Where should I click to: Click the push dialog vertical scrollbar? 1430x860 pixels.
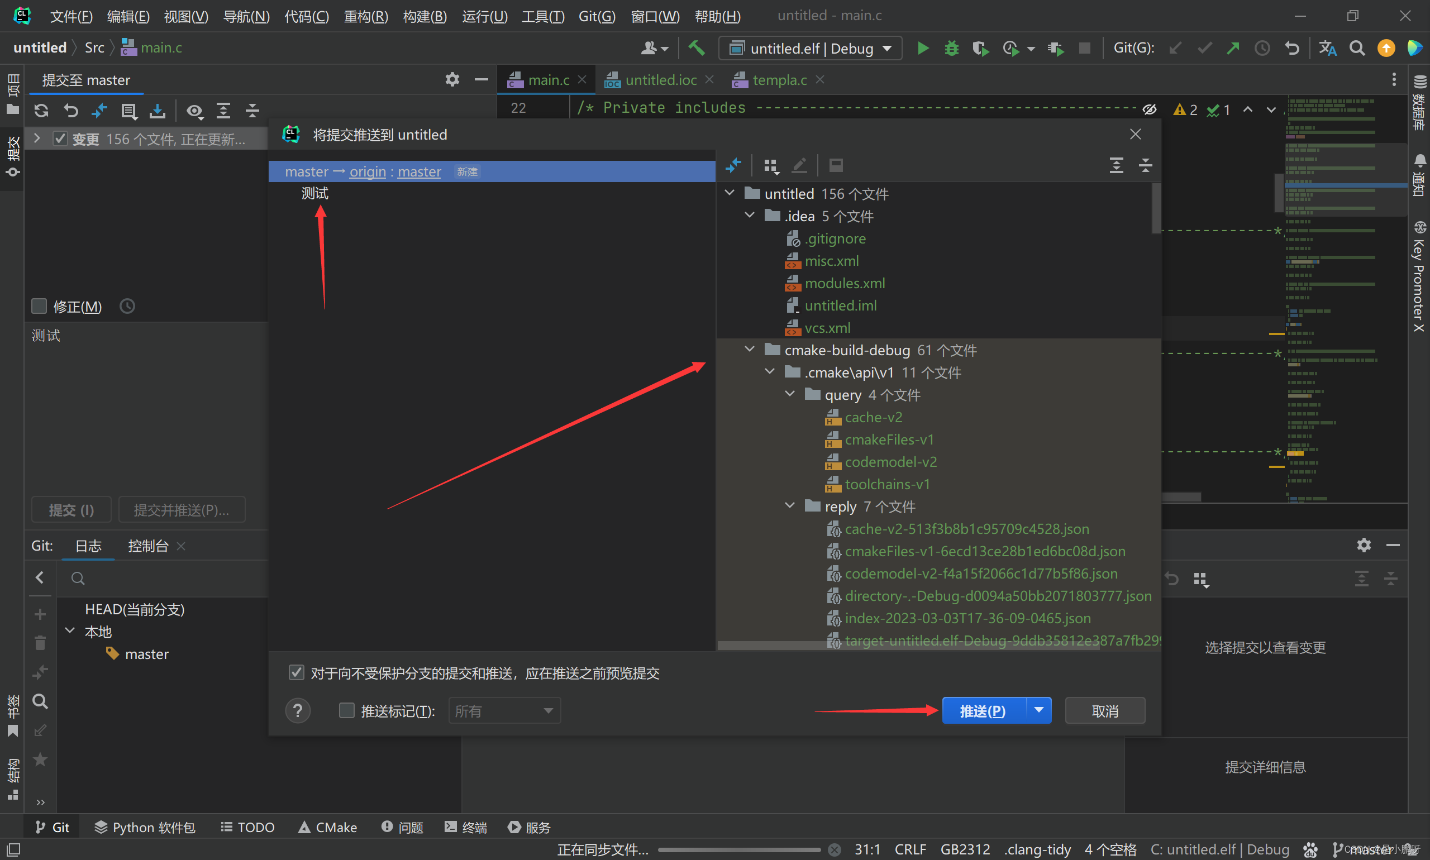click(x=1156, y=209)
